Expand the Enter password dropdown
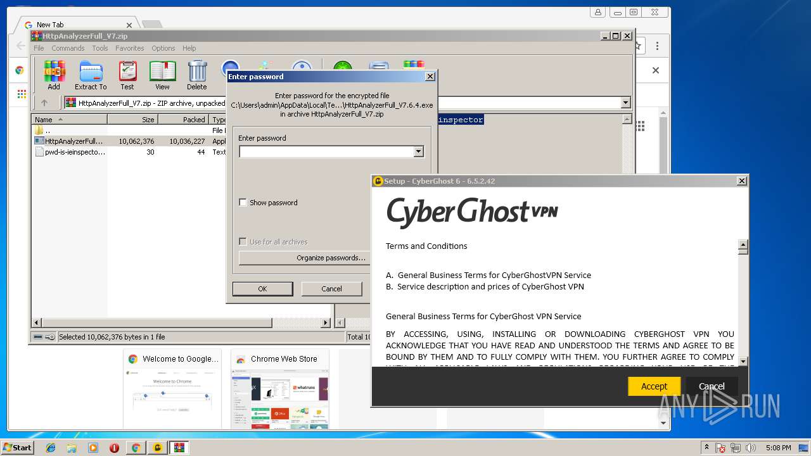Screen dimensions: 811x456 pos(418,152)
